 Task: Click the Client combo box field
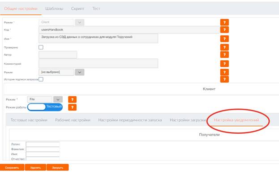56,22
